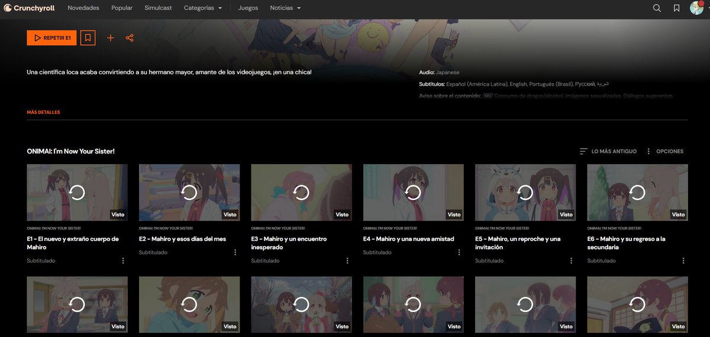Click Visto badge on E6 thumbnail
710x337 pixels.
(678, 214)
